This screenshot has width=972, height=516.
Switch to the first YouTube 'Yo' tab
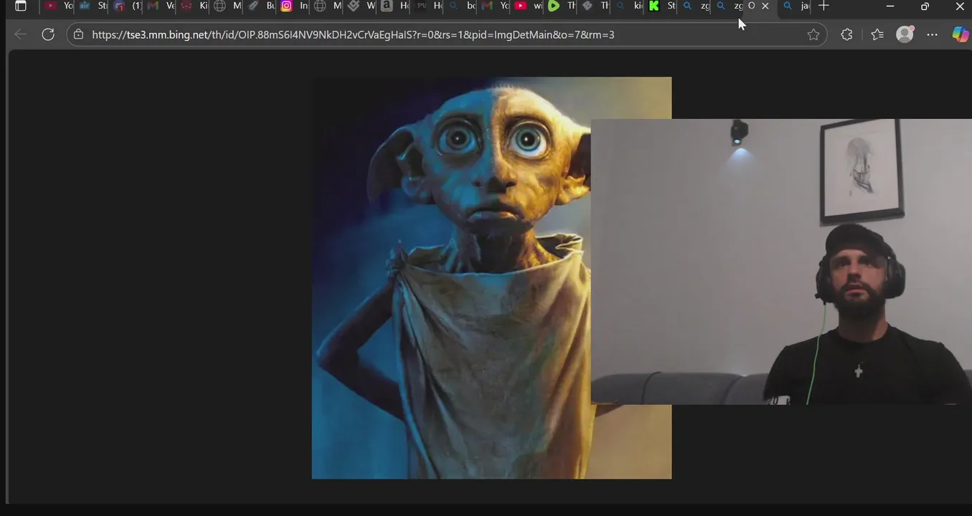(x=59, y=6)
